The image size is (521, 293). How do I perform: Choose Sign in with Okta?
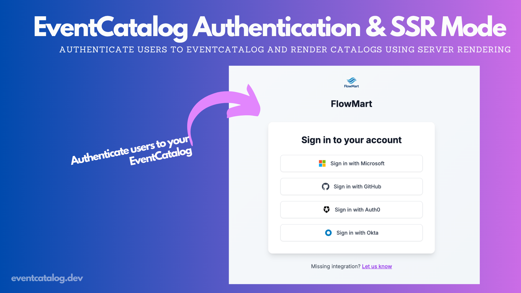[351, 233]
